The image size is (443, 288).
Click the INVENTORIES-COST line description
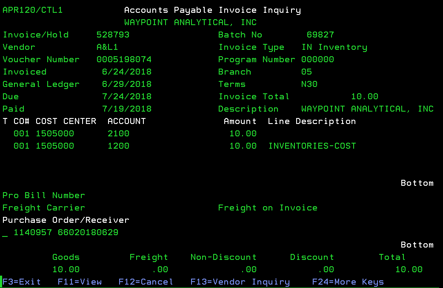tap(312, 146)
